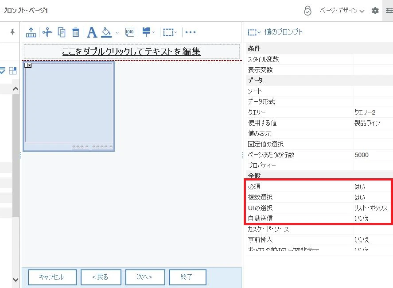
Task: Change the UIの選択 value リスト・ボックス
Action: pos(371,208)
